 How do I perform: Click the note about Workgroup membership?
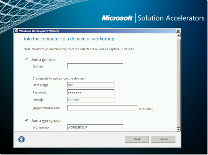coord(79,49)
